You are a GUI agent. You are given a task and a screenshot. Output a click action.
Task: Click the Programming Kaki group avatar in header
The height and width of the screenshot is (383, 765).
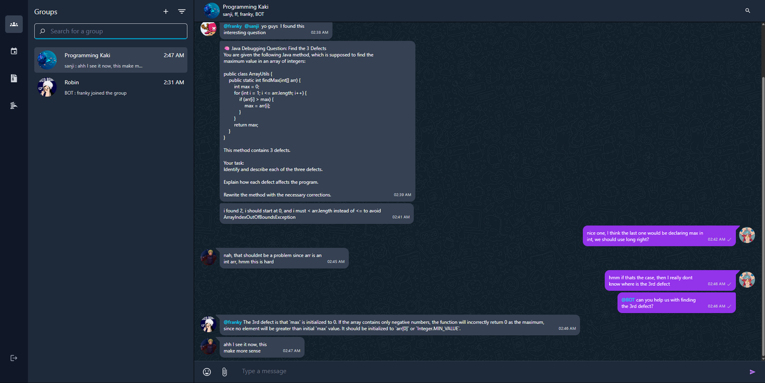coord(211,11)
